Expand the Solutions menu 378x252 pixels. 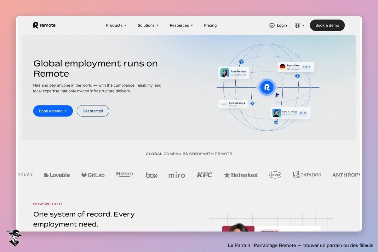click(148, 25)
